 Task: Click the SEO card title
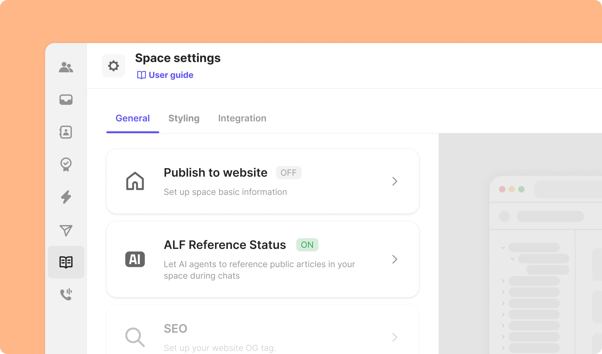point(175,328)
